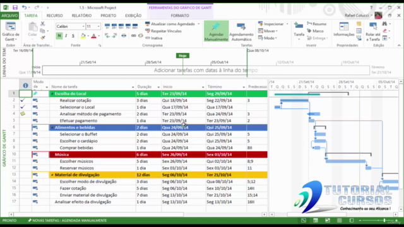Collapse the ribbon with the arrow
404x227 pixels.
tap(399, 45)
